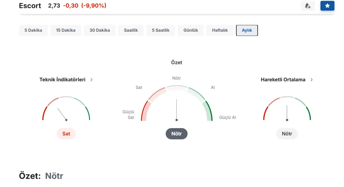Toggle the blue star favorite button

click(327, 6)
